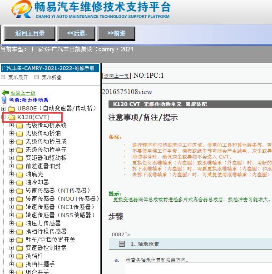Click the 换档杆 folder icon
272x274 pixels.
point(20,256)
